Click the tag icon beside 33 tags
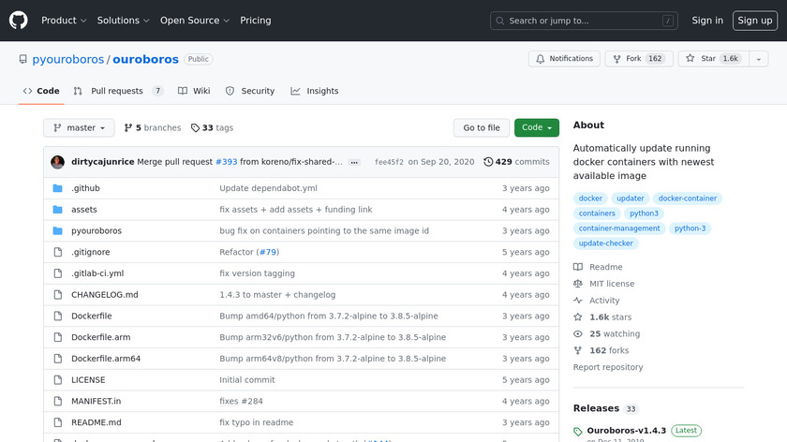This screenshot has height=442, width=787. point(195,128)
